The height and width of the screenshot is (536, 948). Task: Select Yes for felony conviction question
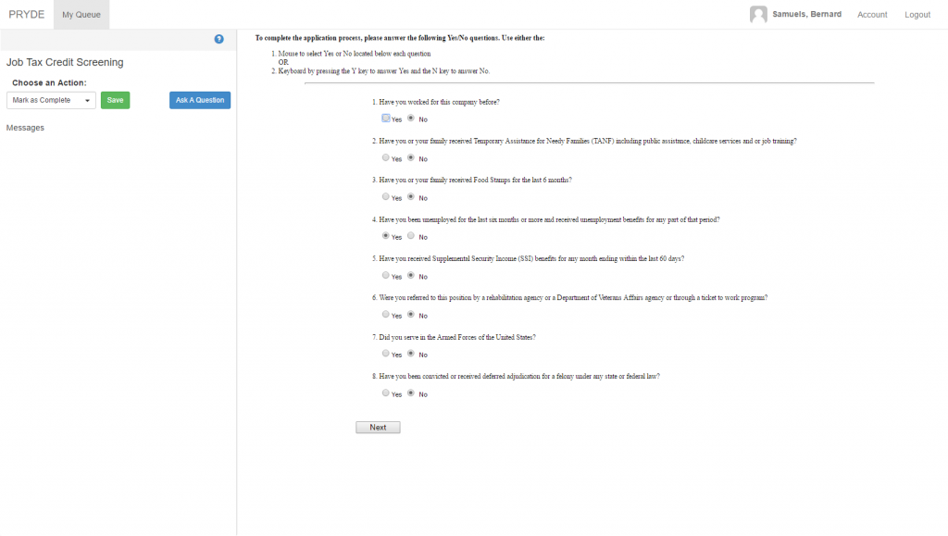pyautogui.click(x=385, y=393)
